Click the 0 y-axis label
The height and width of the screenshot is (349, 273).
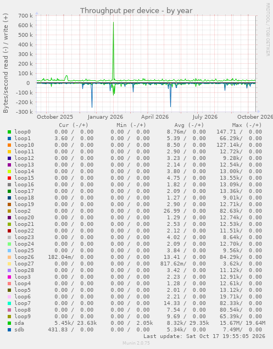pos(28,83)
